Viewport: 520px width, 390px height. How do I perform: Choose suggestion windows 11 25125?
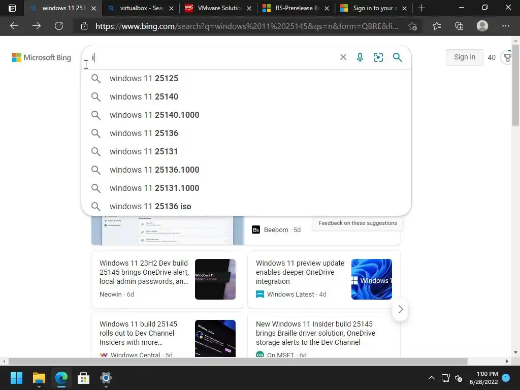246,79
